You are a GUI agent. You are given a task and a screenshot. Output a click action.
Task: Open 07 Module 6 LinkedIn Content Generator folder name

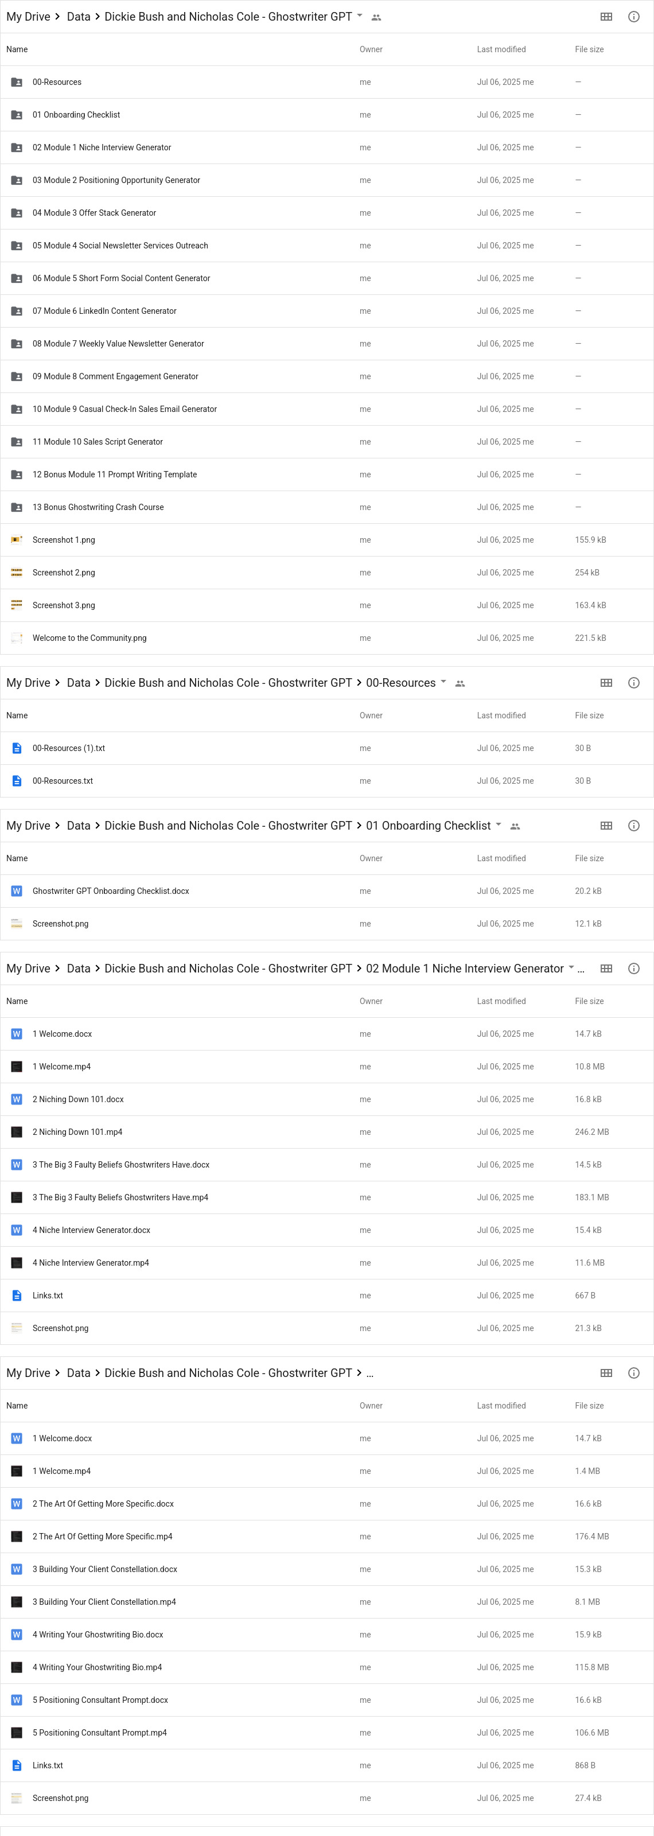click(104, 311)
